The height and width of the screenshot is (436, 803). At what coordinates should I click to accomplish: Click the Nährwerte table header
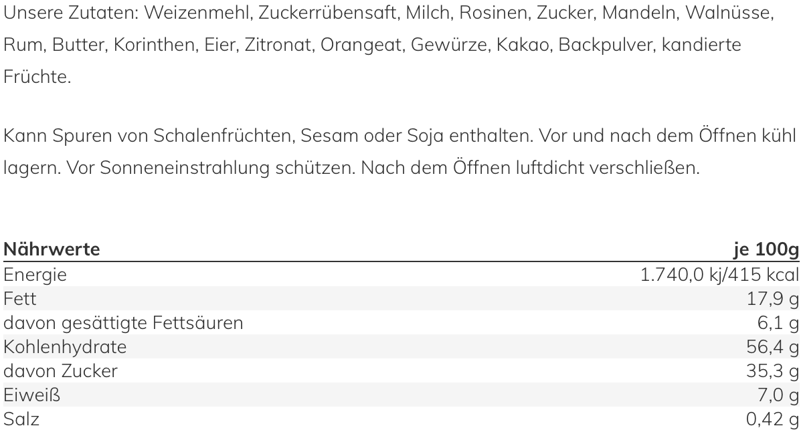pos(52,249)
